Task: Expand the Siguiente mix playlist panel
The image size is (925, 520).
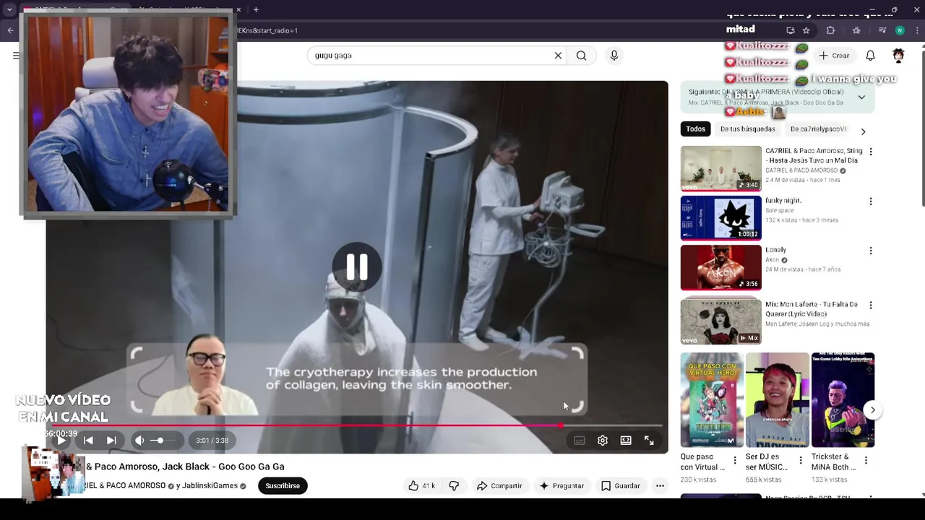Action: click(x=861, y=97)
